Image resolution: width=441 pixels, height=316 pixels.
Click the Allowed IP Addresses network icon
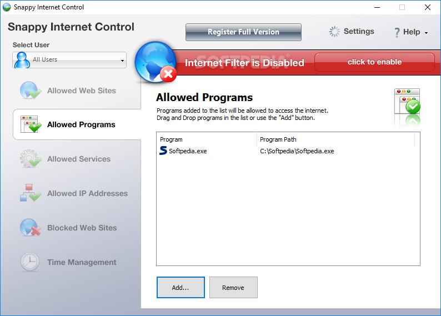coord(31,193)
